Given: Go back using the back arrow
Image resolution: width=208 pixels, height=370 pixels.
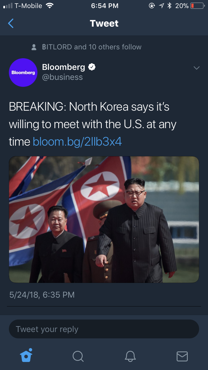Looking at the screenshot, I should click(x=11, y=24).
